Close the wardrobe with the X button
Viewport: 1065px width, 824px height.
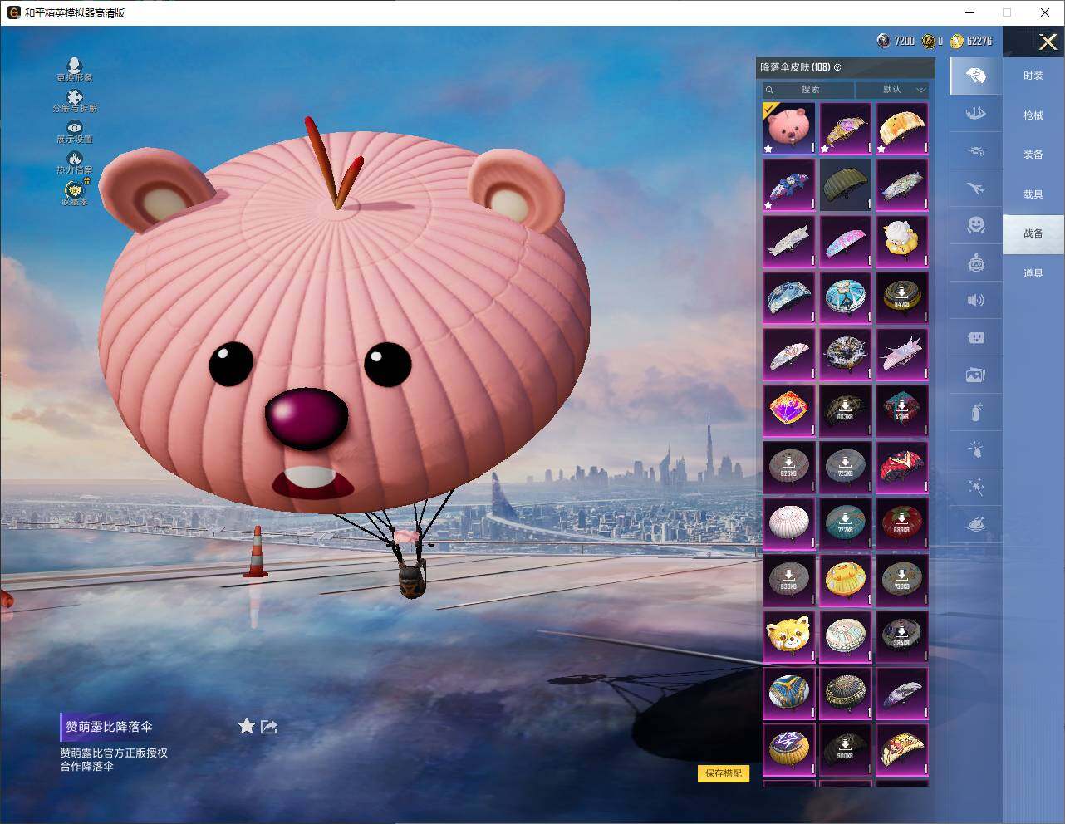tap(1048, 42)
